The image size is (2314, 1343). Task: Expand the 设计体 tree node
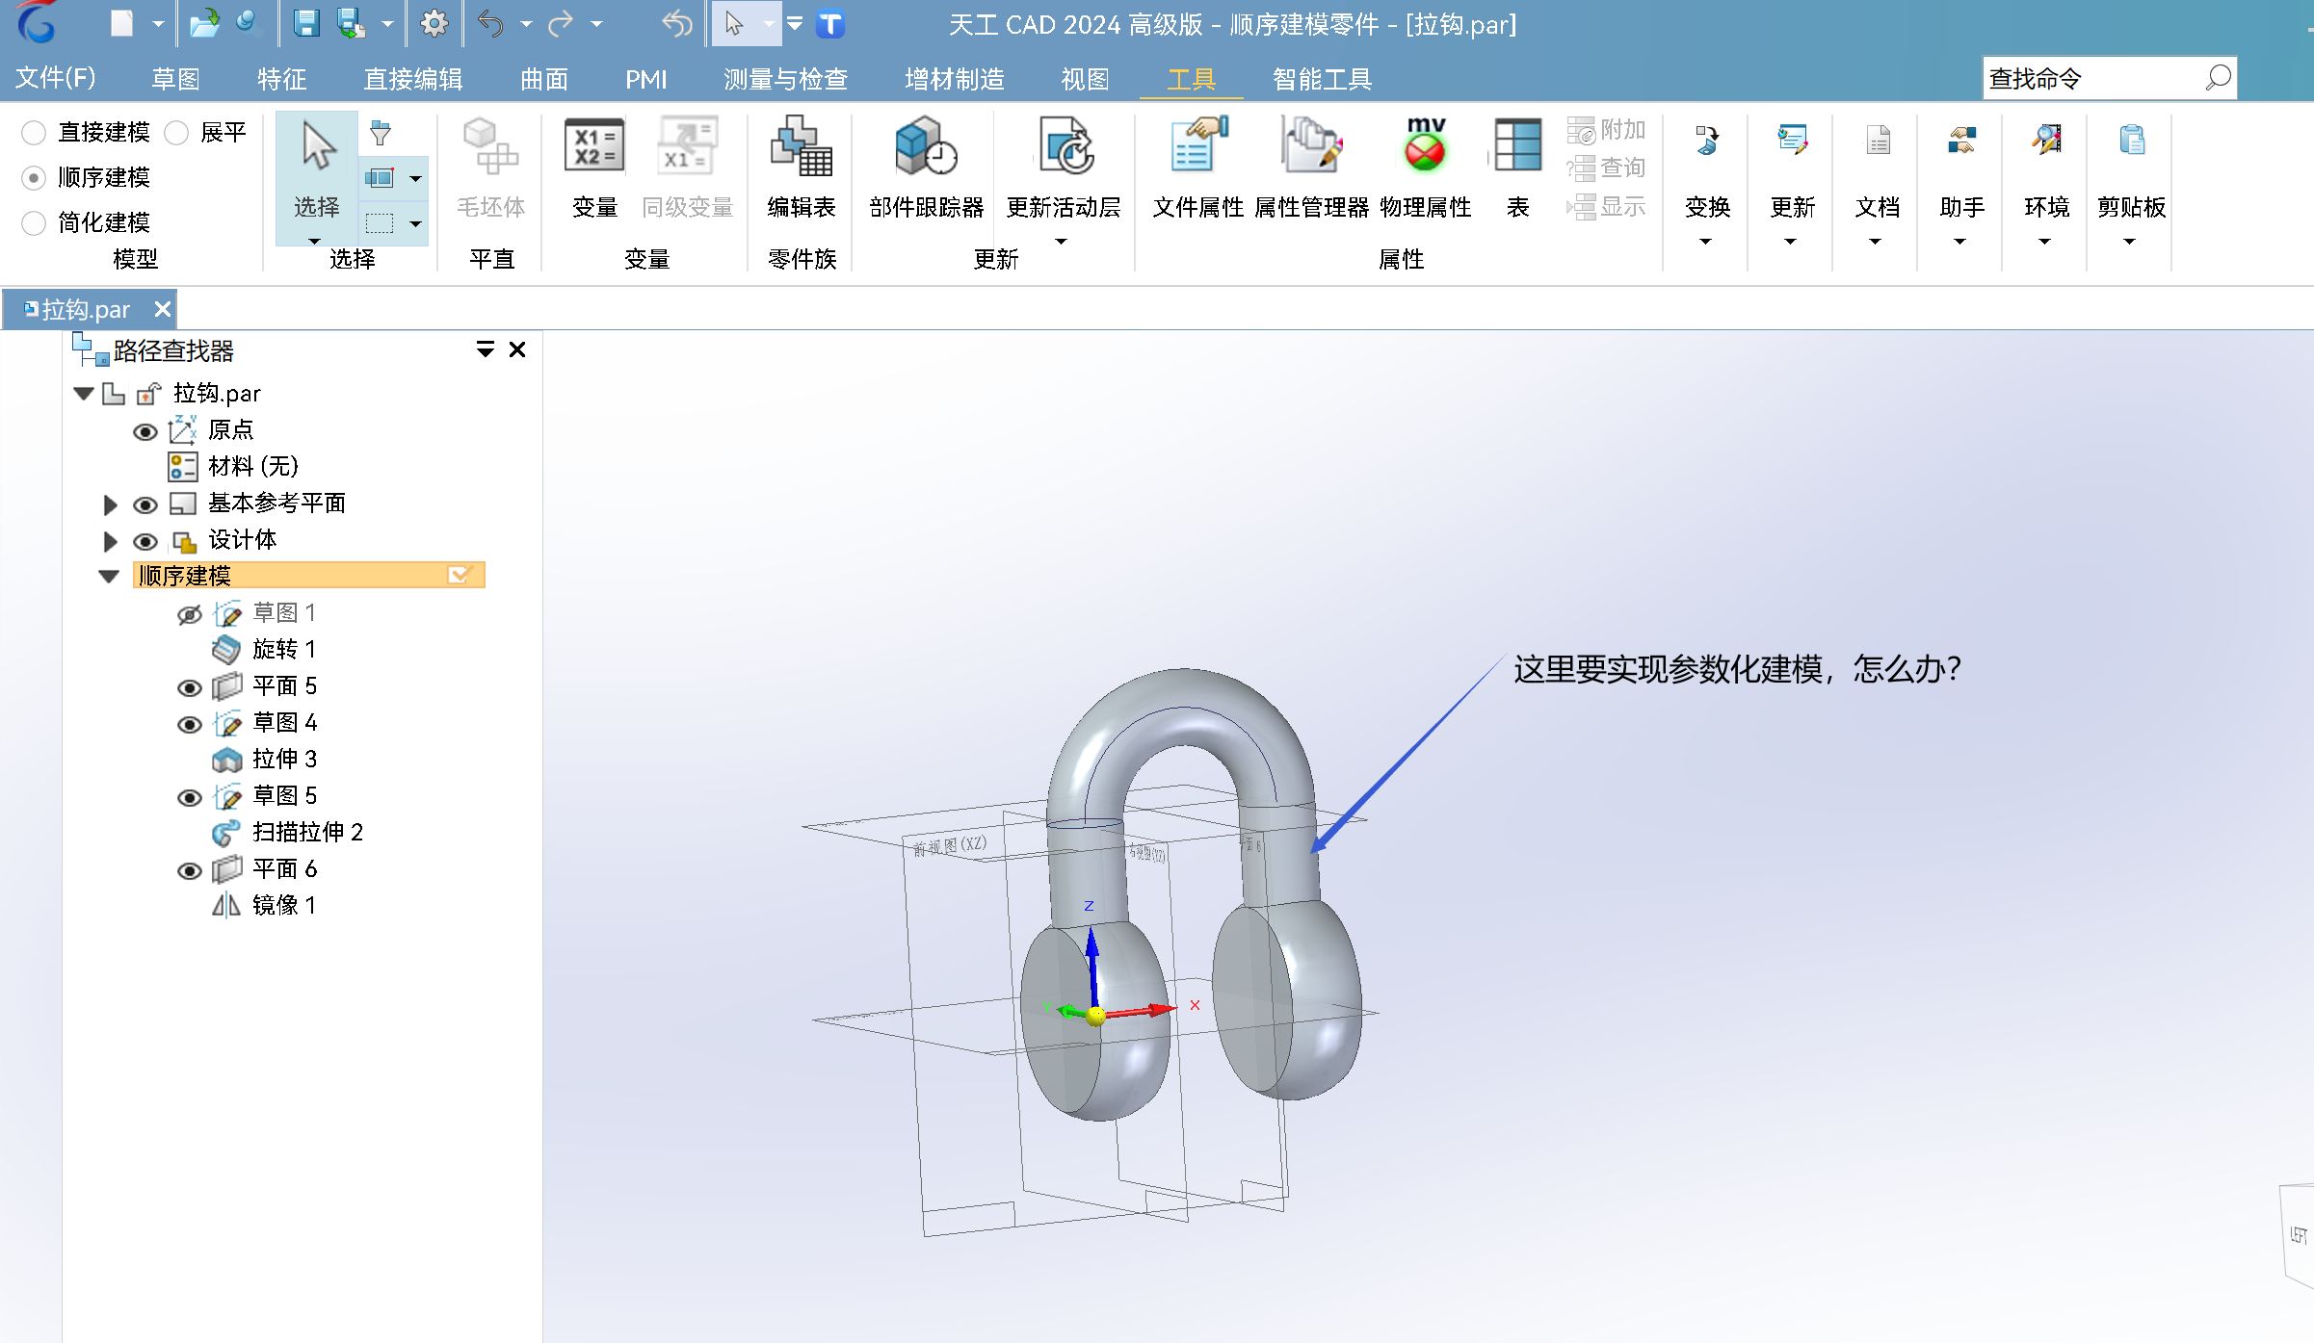[x=110, y=541]
